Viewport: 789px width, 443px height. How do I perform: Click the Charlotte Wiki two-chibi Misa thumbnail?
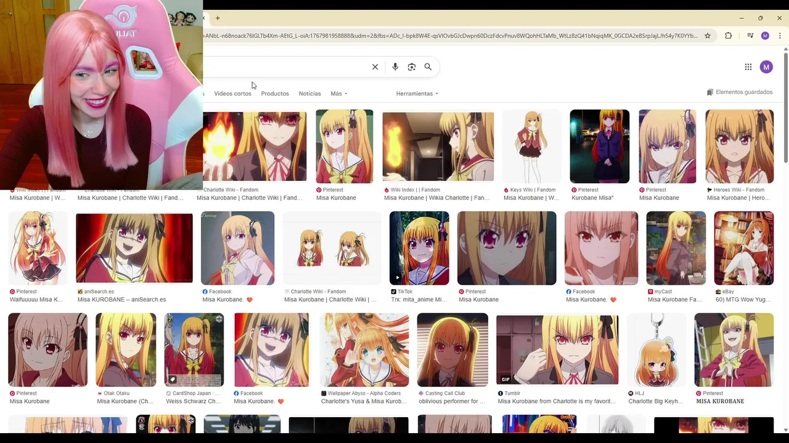(x=332, y=248)
